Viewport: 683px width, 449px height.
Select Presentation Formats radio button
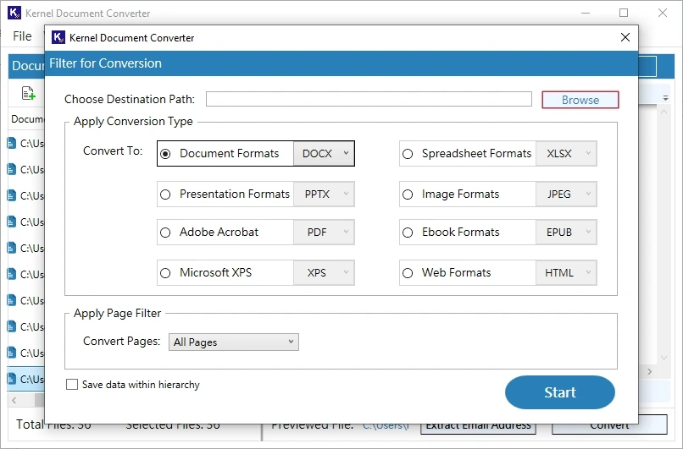(x=165, y=194)
